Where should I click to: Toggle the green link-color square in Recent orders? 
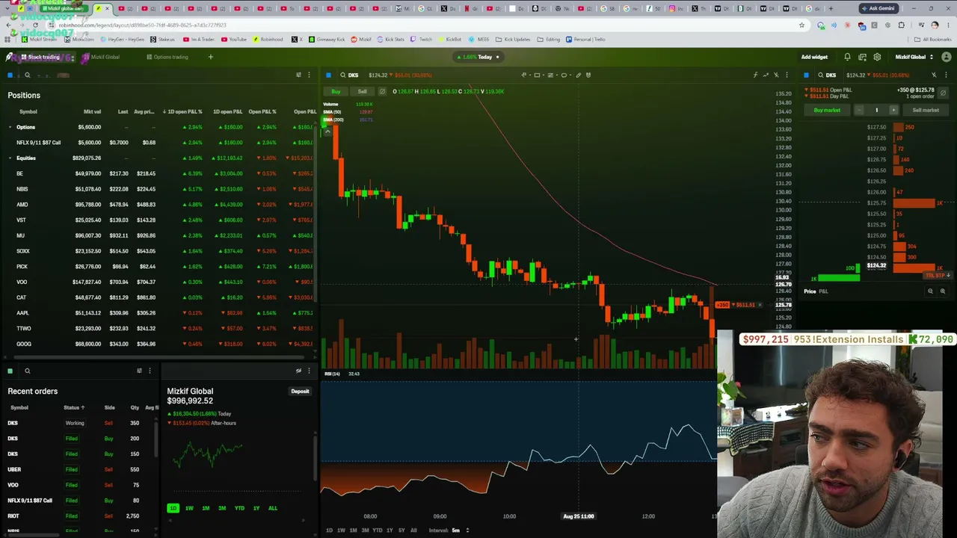[10, 371]
